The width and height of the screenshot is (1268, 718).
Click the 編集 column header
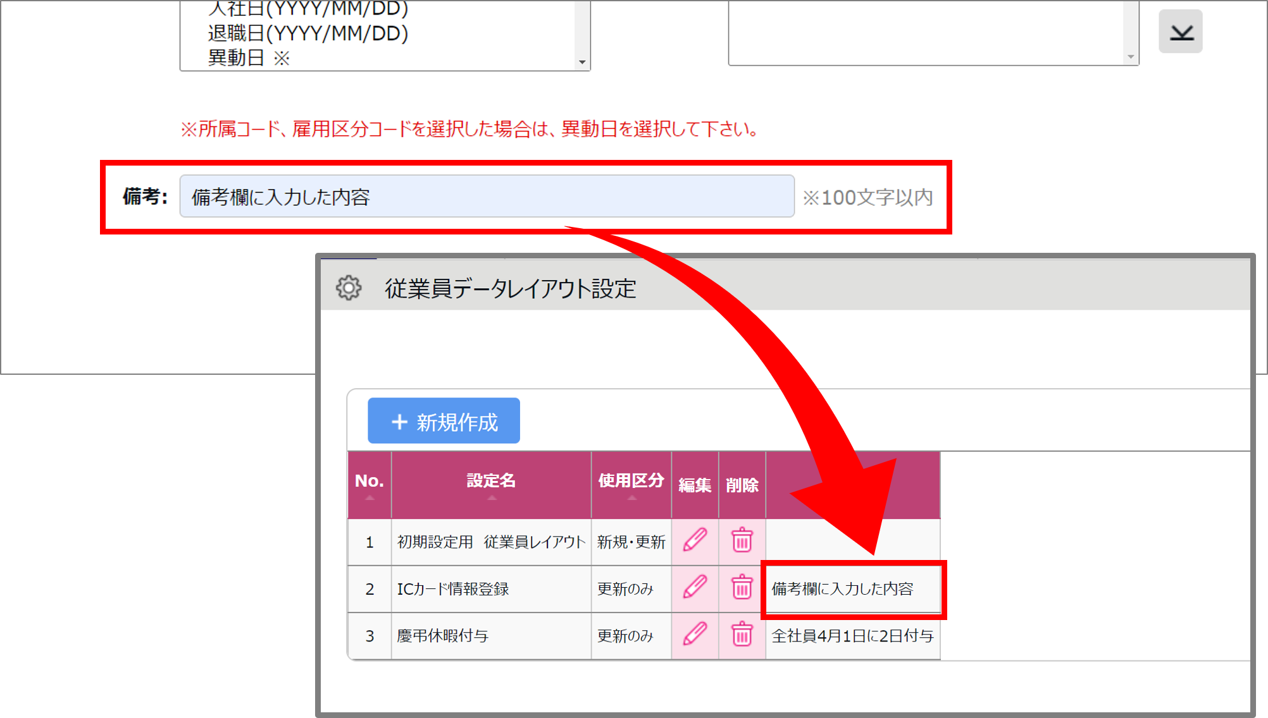[695, 485]
